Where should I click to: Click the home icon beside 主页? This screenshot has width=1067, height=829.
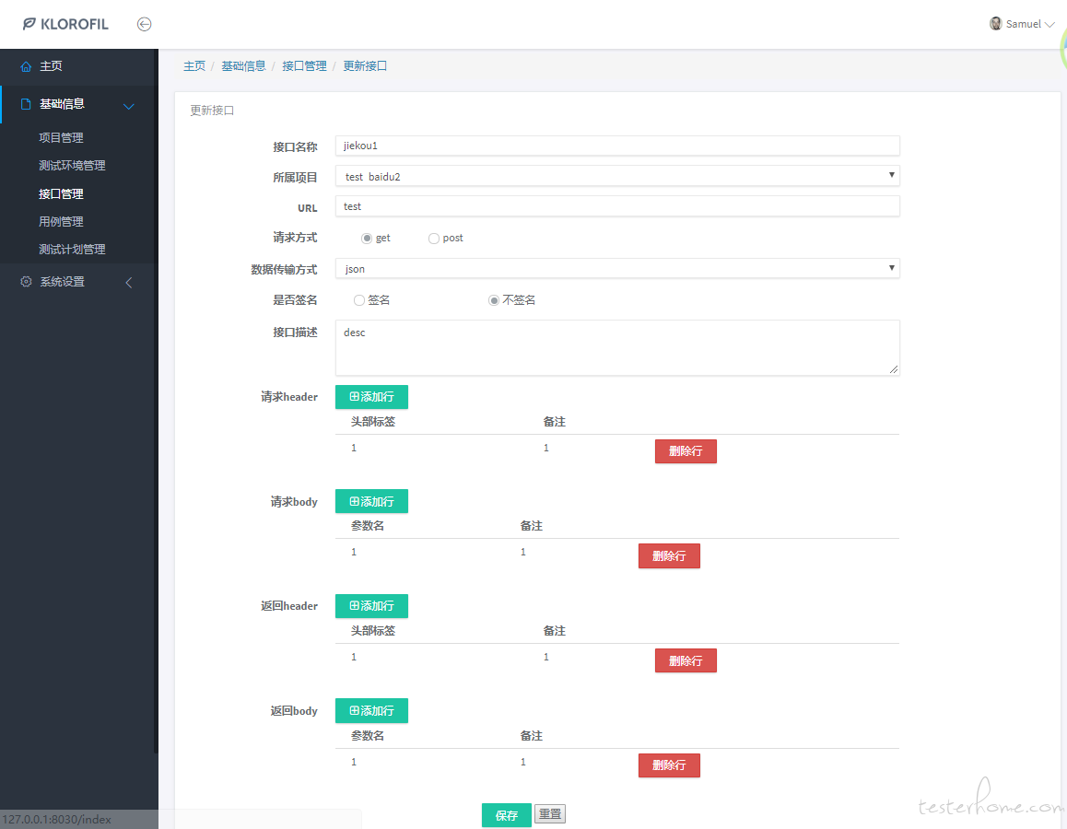(26, 66)
